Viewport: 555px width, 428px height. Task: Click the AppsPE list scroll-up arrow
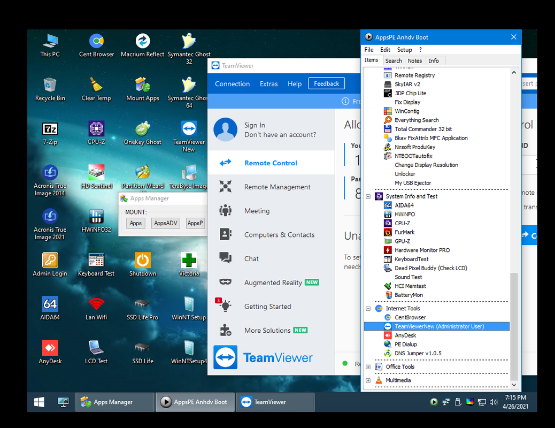click(x=514, y=72)
